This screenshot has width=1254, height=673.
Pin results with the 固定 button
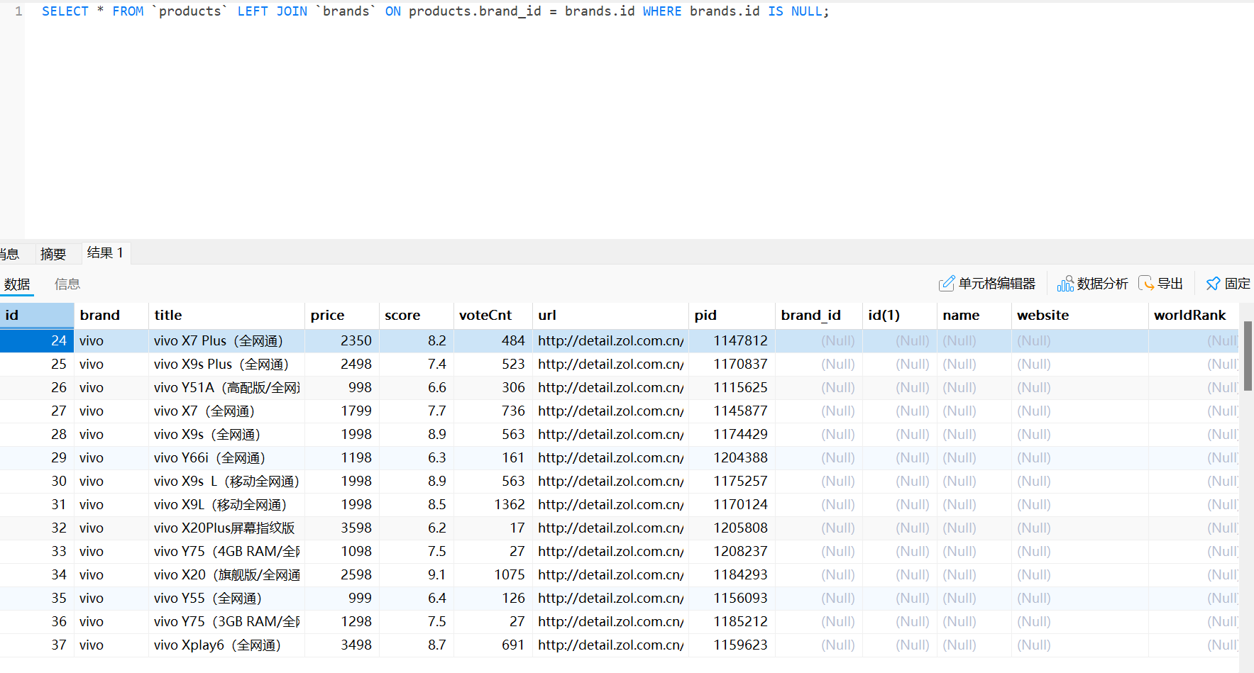click(x=1228, y=284)
